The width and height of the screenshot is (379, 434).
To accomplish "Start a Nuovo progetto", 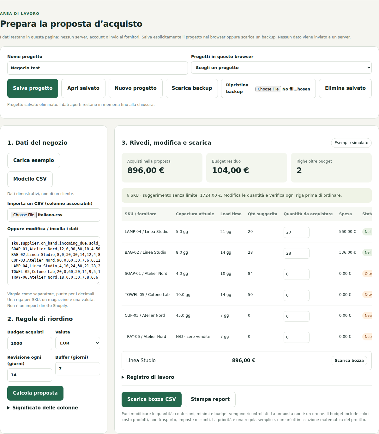I will point(135,88).
